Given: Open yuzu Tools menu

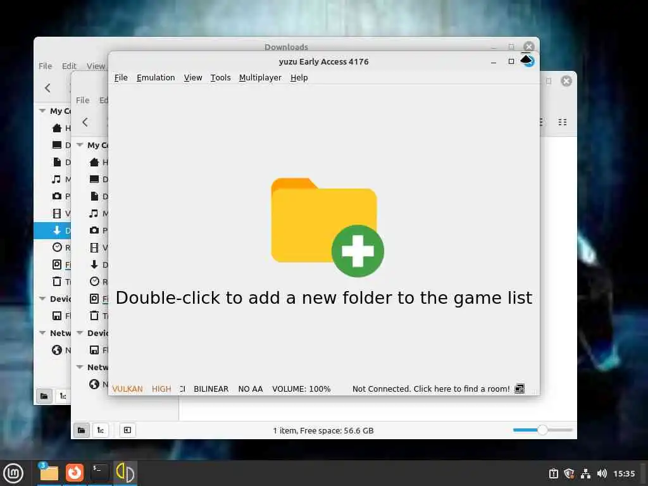Looking at the screenshot, I should coord(220,78).
